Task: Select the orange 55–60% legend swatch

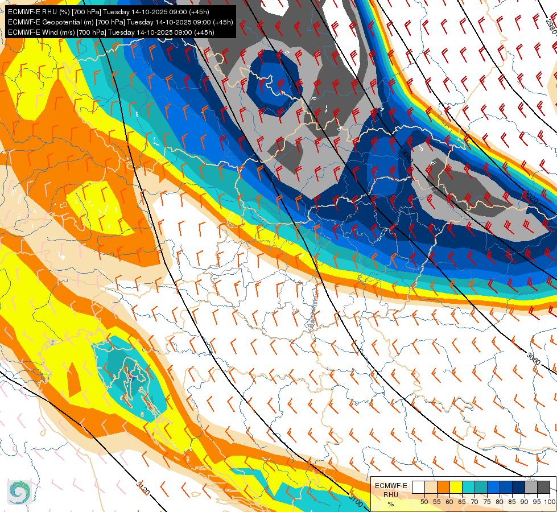Action: 443,487
